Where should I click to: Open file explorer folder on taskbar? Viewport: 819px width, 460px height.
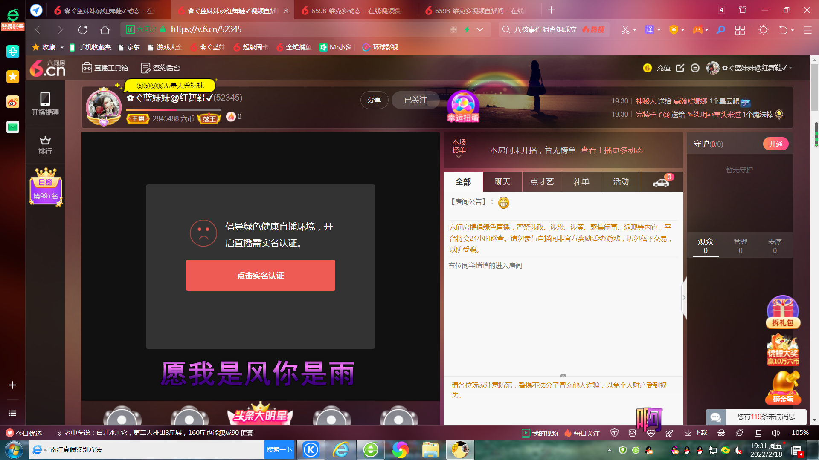point(430,450)
